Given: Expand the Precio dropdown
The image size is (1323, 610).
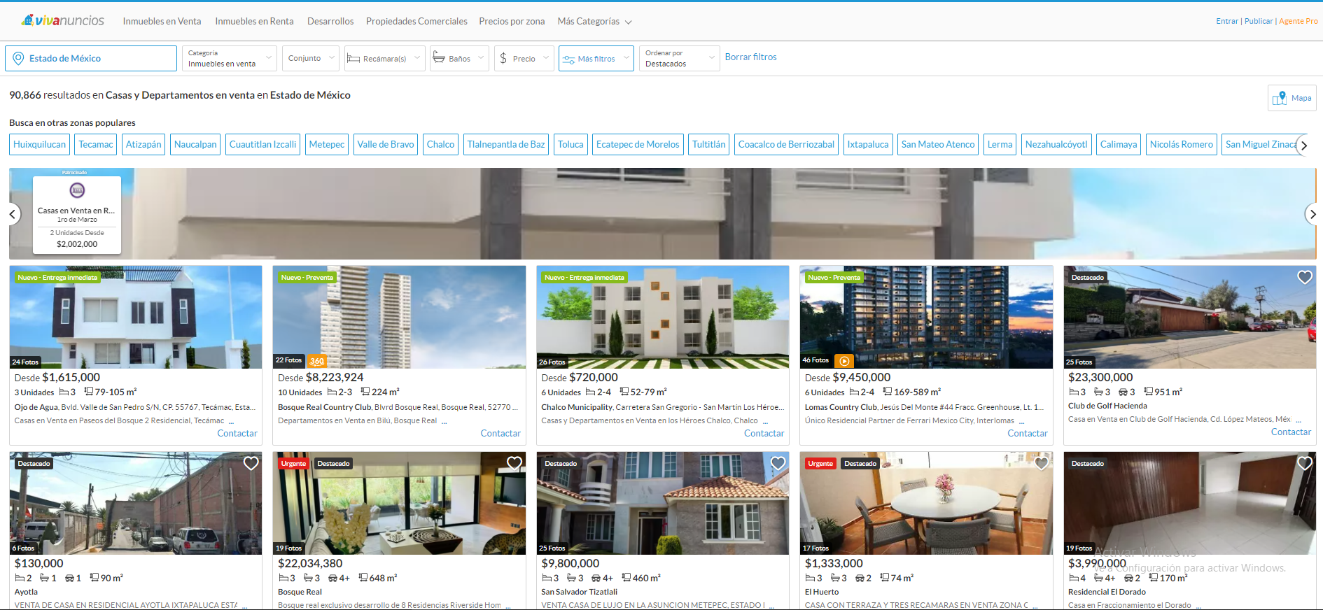Looking at the screenshot, I should click(524, 59).
